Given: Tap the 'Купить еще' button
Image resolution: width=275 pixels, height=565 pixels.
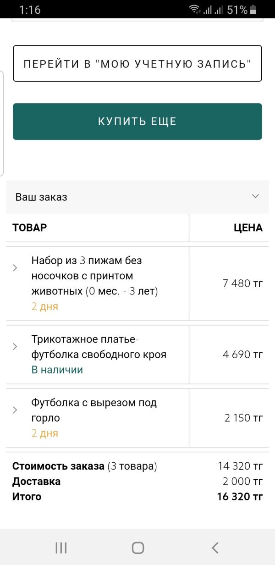Looking at the screenshot, I should coord(137,122).
